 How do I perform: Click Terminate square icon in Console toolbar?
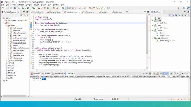(x=144, y=73)
